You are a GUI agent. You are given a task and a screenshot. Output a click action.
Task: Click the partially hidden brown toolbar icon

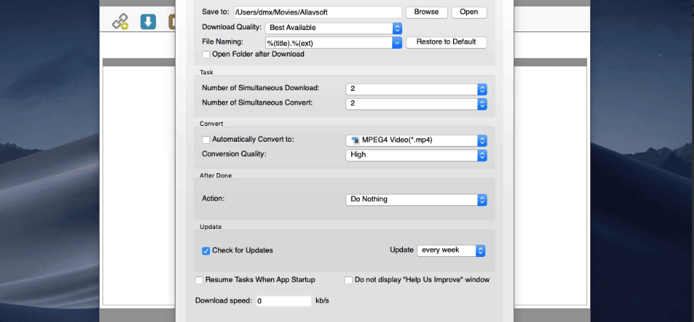[x=172, y=21]
